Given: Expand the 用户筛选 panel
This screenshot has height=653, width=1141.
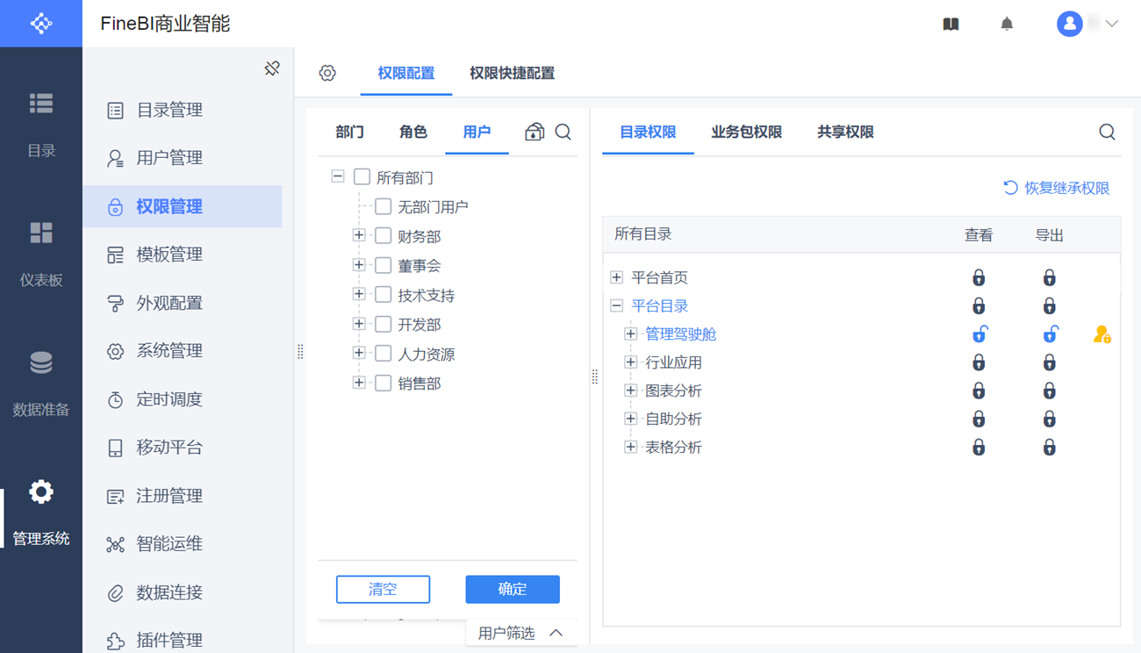Looking at the screenshot, I should pyautogui.click(x=520, y=633).
